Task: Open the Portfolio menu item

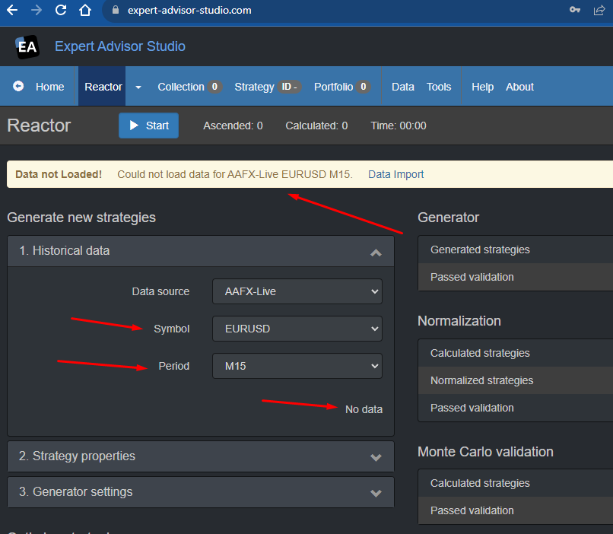Action: 342,87
